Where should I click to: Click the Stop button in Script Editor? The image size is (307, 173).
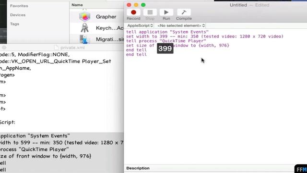150,12
